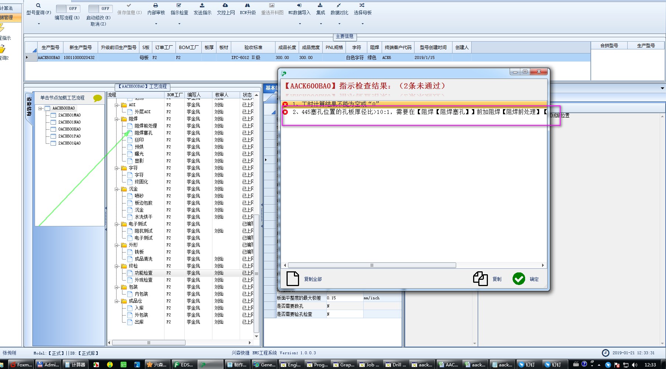Click the dialog horizontal scrollbar thumb
The width and height of the screenshot is (666, 369).
pos(372,265)
